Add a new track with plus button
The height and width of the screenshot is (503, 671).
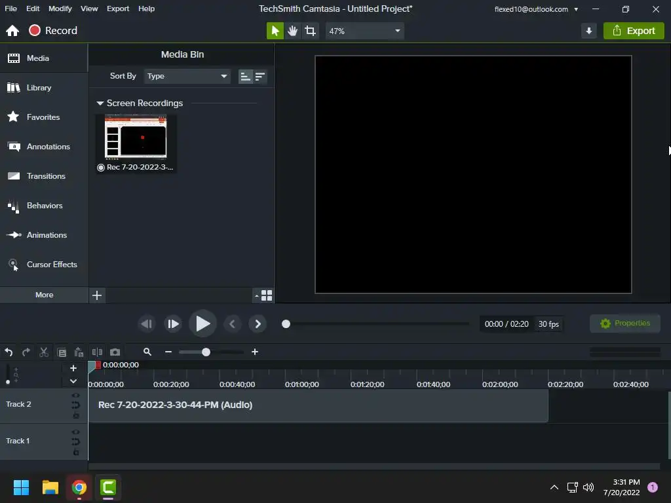[x=73, y=368]
